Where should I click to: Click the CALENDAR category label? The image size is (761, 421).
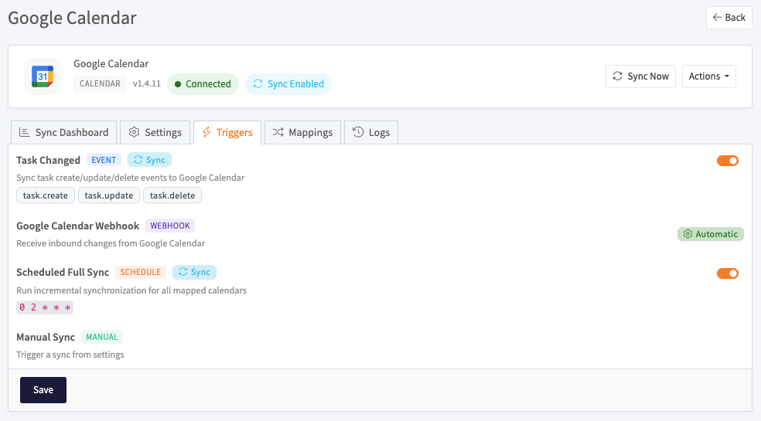click(x=100, y=83)
